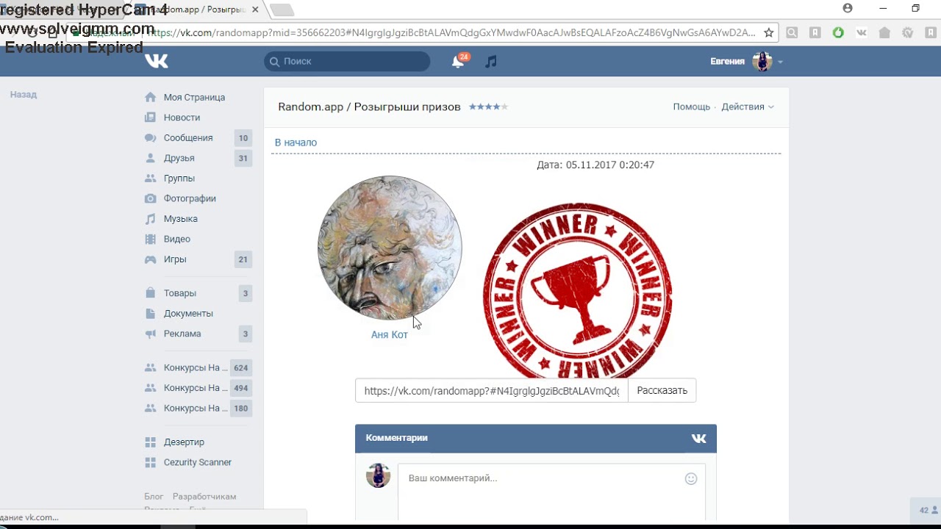941x529 pixels.
Task: Click the comment box Ваш комментарий
Action: (551, 491)
